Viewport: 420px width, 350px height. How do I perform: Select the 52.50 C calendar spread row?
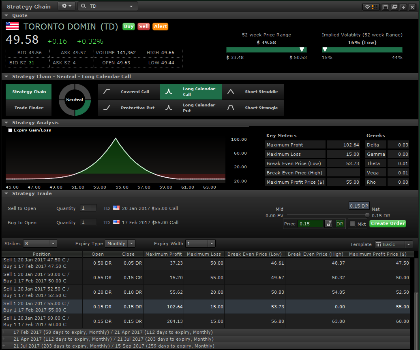206,292
